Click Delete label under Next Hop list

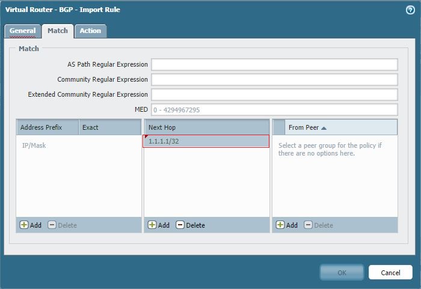195,225
